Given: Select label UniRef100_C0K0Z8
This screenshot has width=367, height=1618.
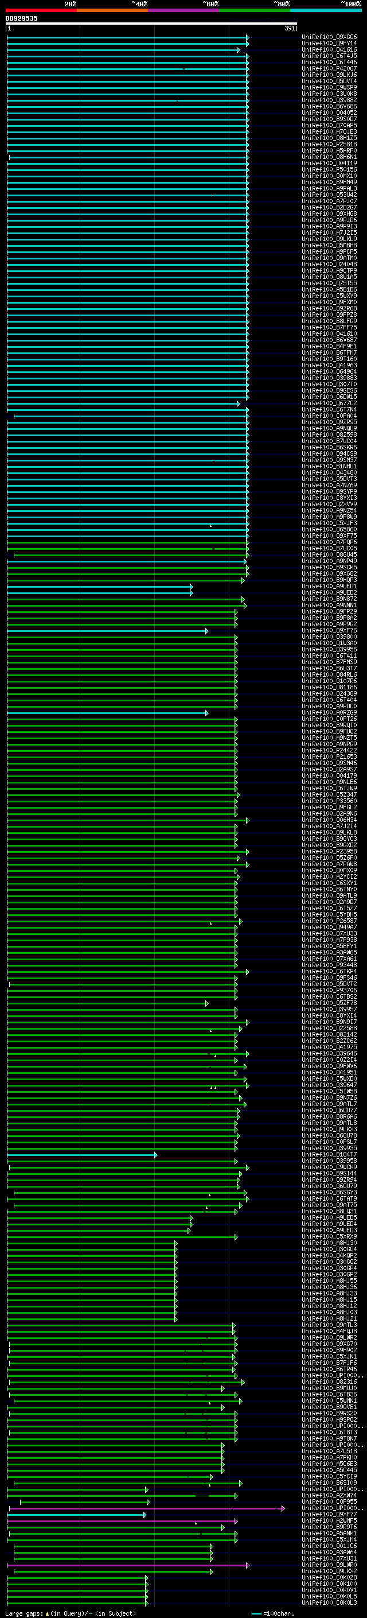Looking at the screenshot, I should (329, 1577).
